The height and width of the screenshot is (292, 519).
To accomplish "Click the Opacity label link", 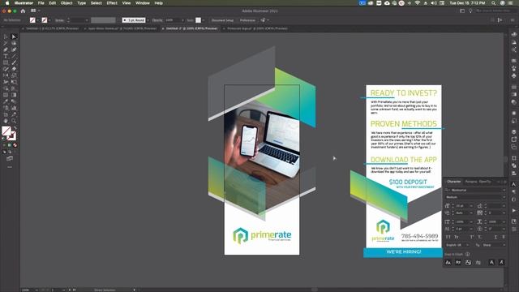I will point(157,20).
